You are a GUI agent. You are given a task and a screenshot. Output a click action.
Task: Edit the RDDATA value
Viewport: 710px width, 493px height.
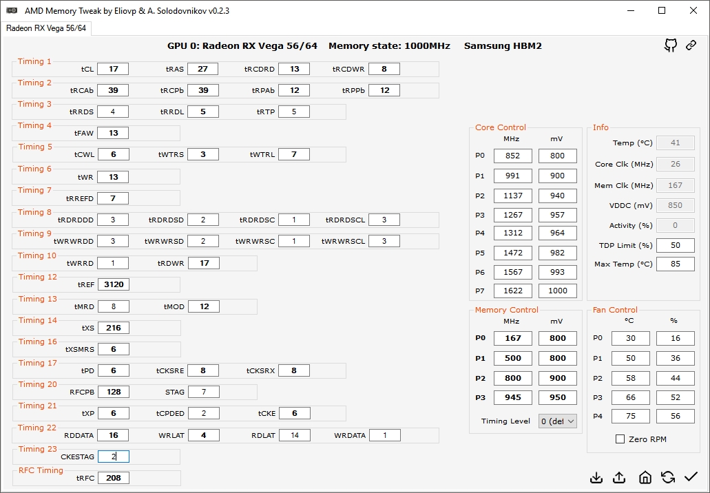point(113,435)
